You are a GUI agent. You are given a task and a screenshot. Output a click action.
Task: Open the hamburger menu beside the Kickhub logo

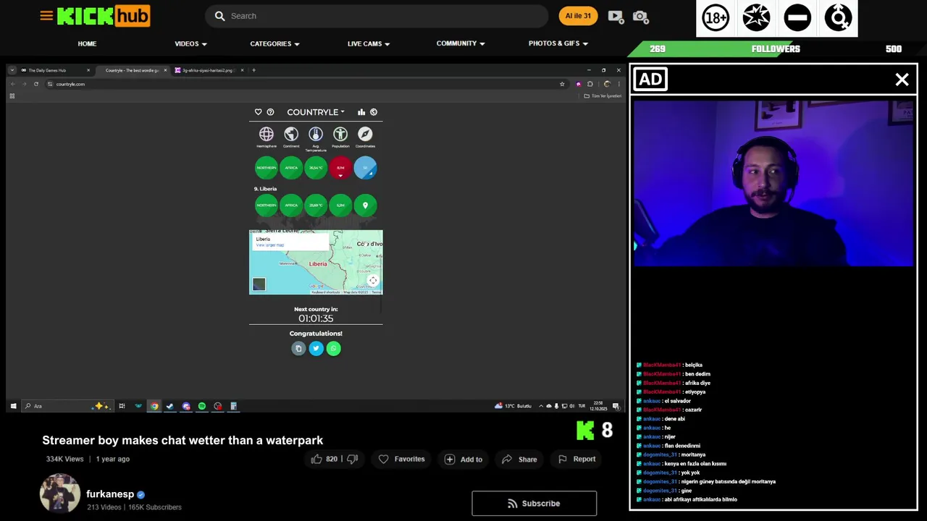click(46, 15)
